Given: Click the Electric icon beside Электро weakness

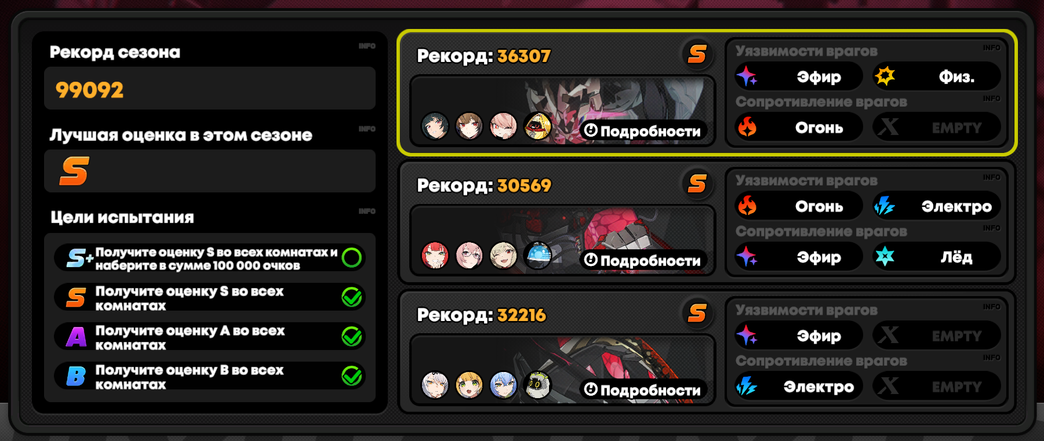Looking at the screenshot, I should tap(885, 206).
